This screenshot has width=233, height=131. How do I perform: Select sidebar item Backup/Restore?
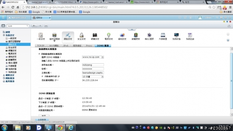tap(11, 63)
